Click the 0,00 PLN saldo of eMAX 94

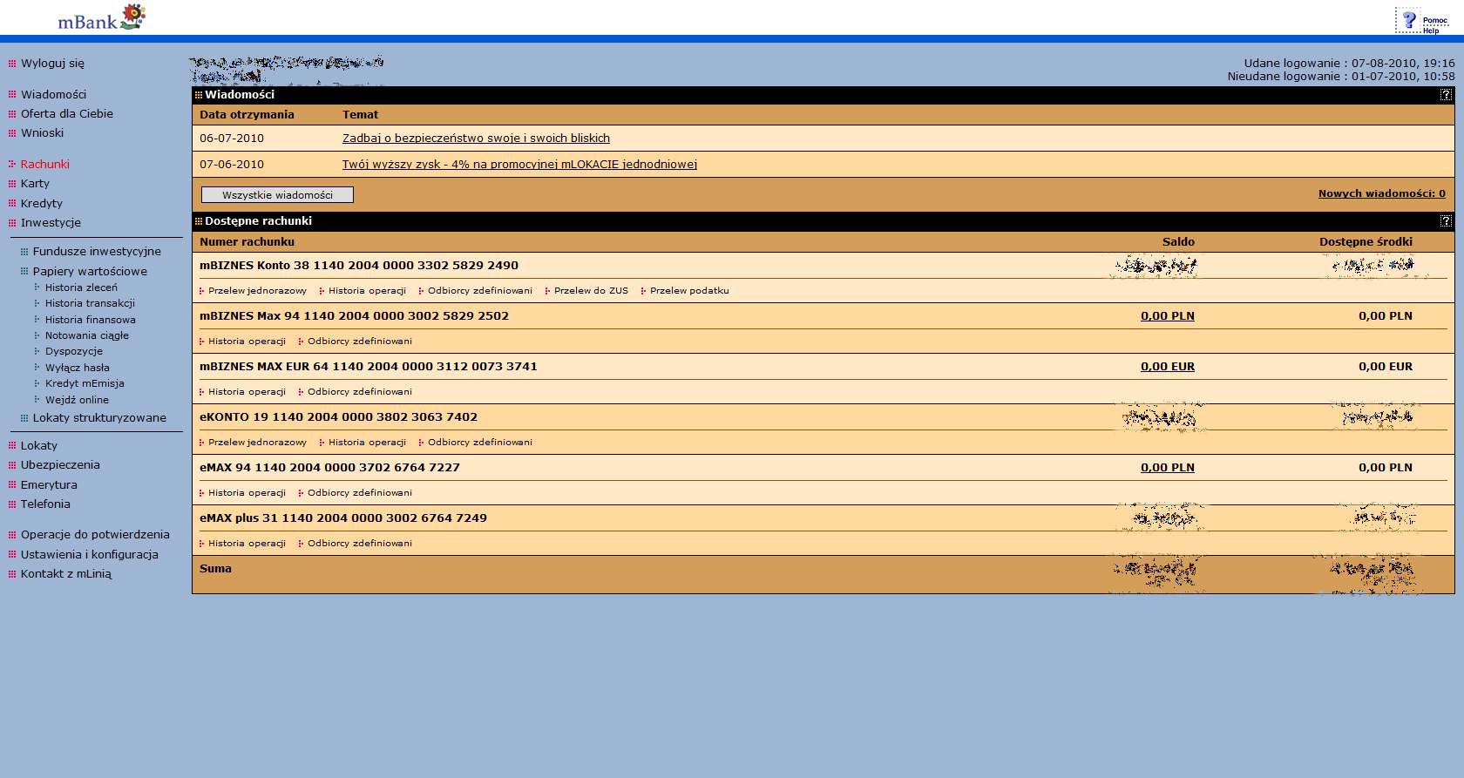pyautogui.click(x=1168, y=468)
